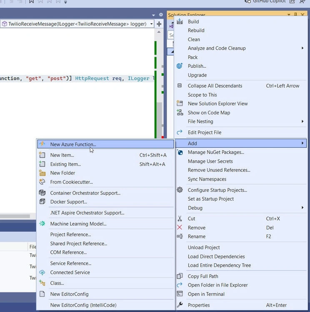Expand the File Nesting submenu arrow
310x312 pixels.
(302, 121)
